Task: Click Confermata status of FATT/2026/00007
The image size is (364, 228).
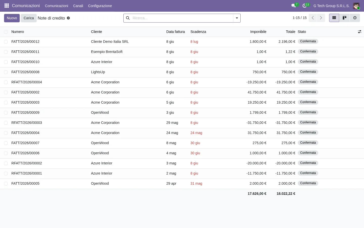Action: tap(308, 143)
